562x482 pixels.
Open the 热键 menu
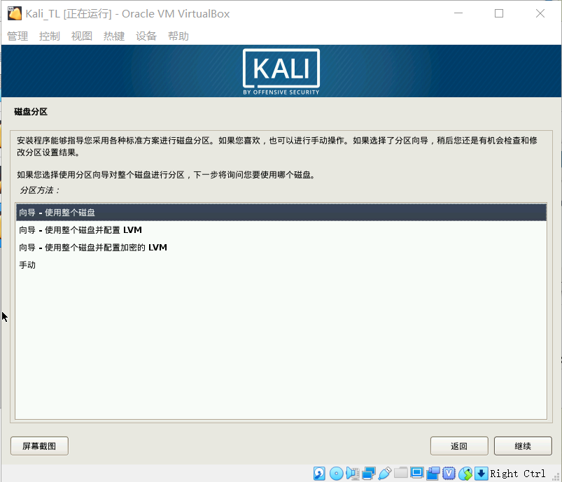pyautogui.click(x=114, y=36)
